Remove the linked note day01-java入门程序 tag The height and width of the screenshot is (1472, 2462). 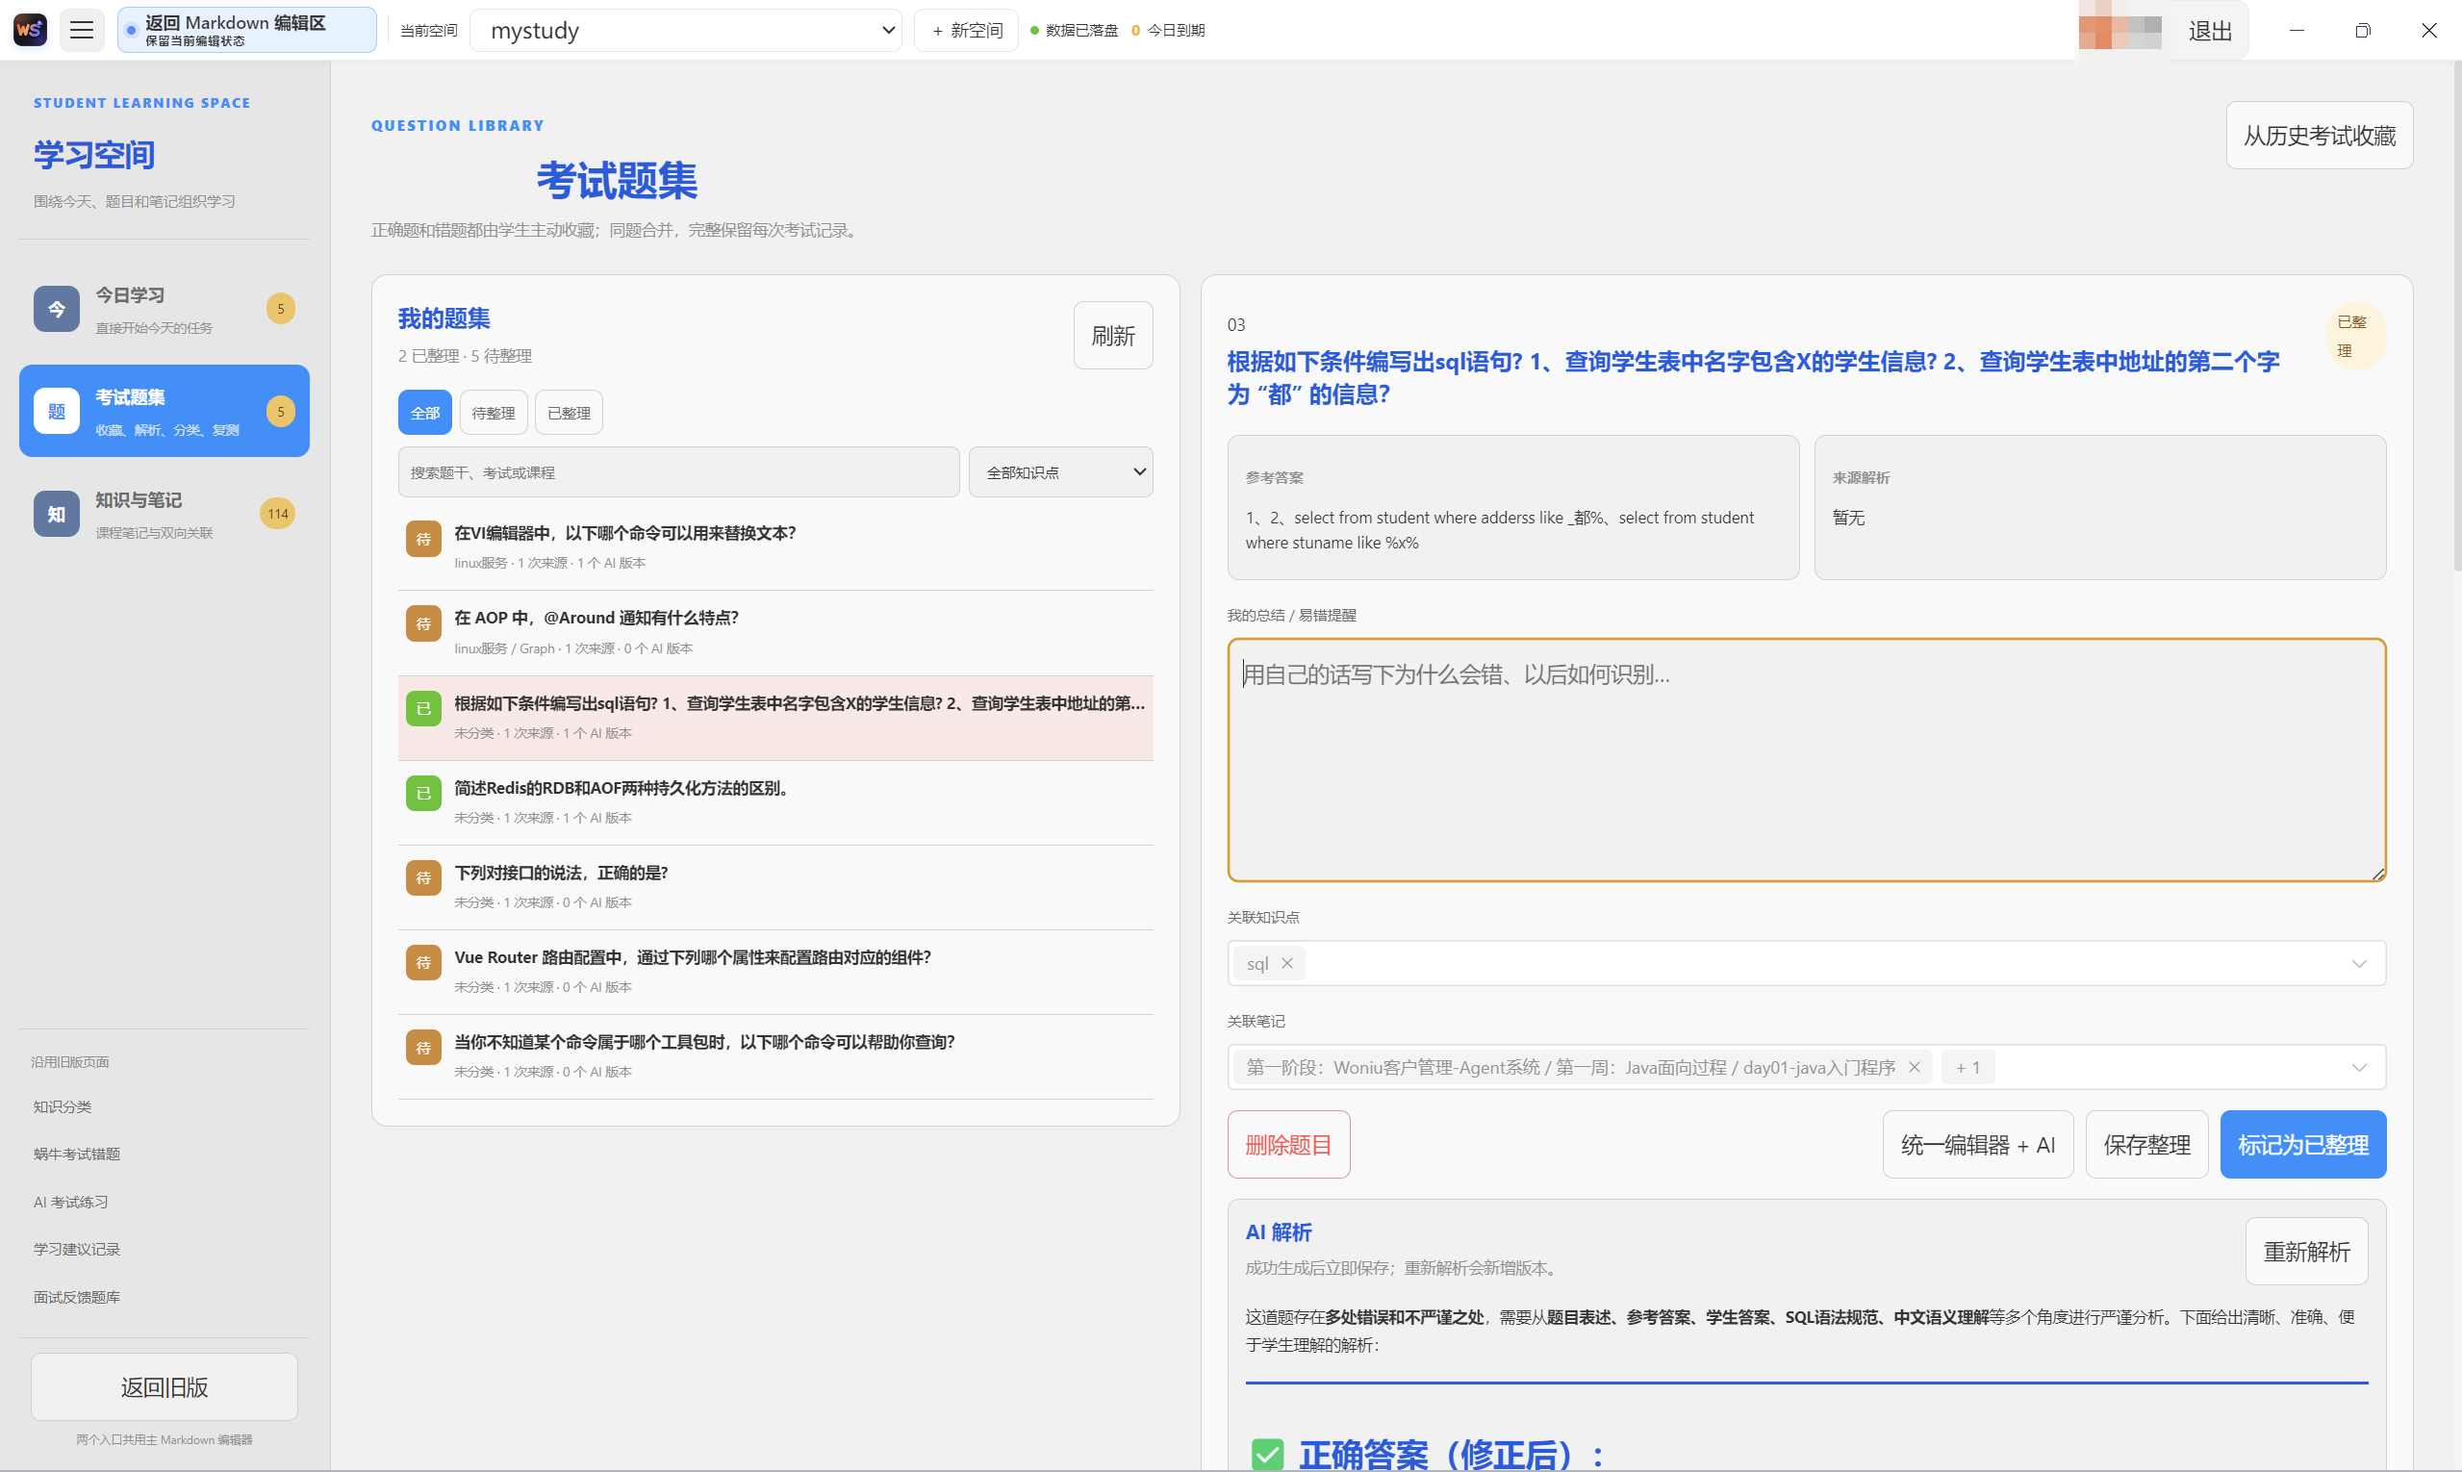pyautogui.click(x=1914, y=1067)
